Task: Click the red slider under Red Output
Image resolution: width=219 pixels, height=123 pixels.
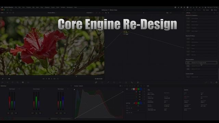Action: (10, 101)
